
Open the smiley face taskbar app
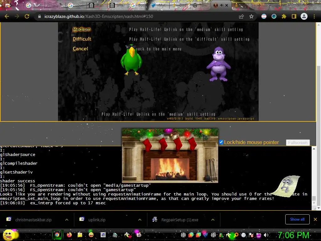(x=91, y=235)
